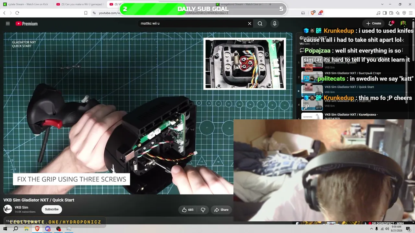Show hidden system tray icons

(371, 229)
